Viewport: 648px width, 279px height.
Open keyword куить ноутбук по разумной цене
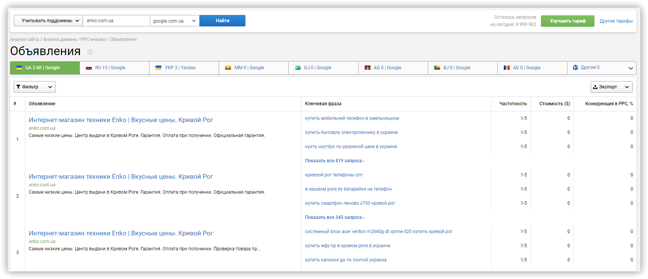pos(351,147)
